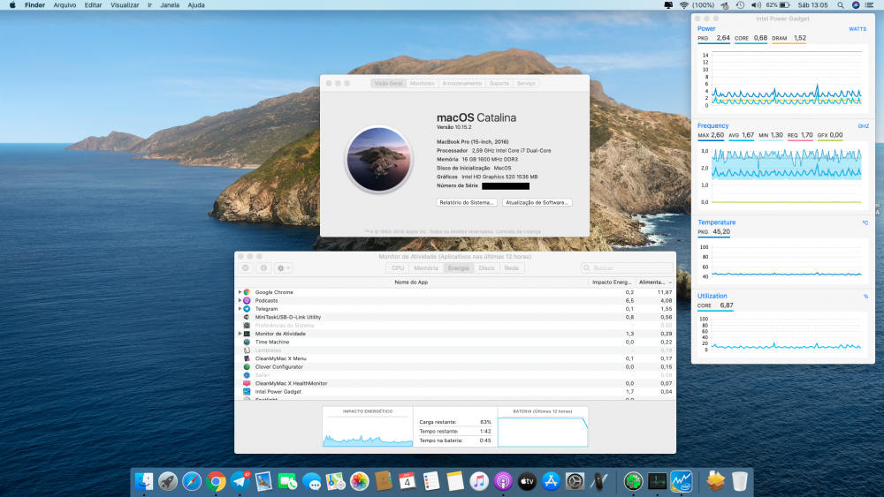
Task: Switch to the Monitores tab
Action: [x=423, y=83]
